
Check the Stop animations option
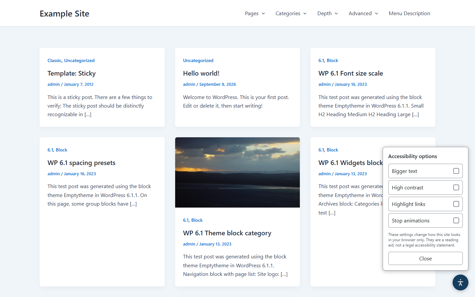(456, 220)
